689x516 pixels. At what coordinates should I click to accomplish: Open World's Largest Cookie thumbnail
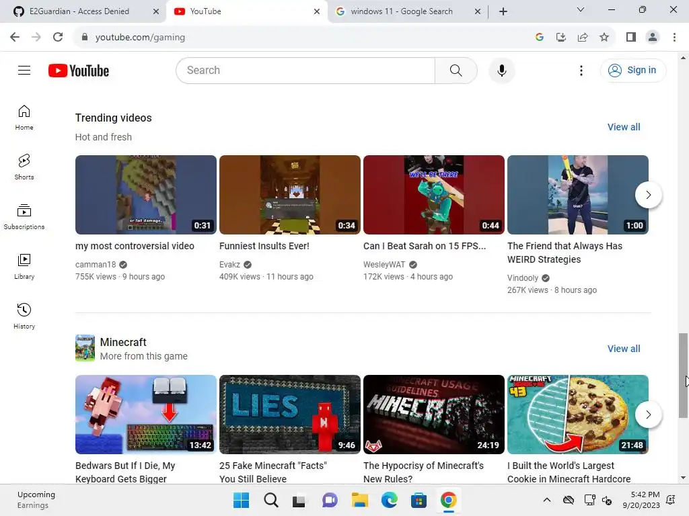point(578,414)
